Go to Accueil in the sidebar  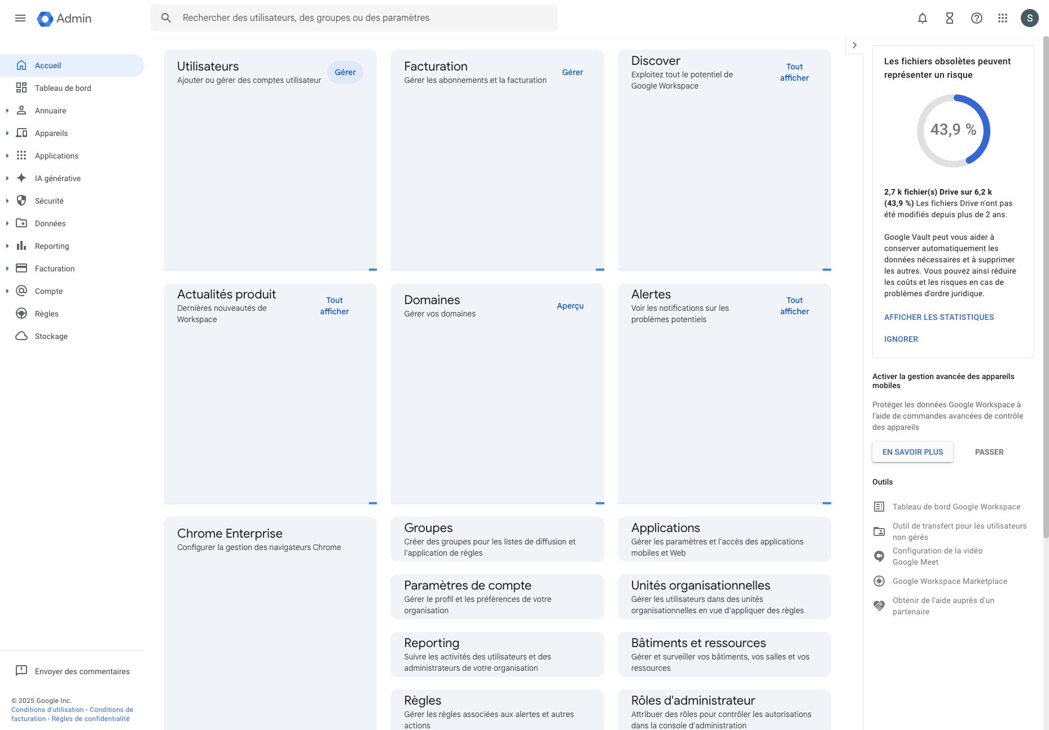coord(72,65)
